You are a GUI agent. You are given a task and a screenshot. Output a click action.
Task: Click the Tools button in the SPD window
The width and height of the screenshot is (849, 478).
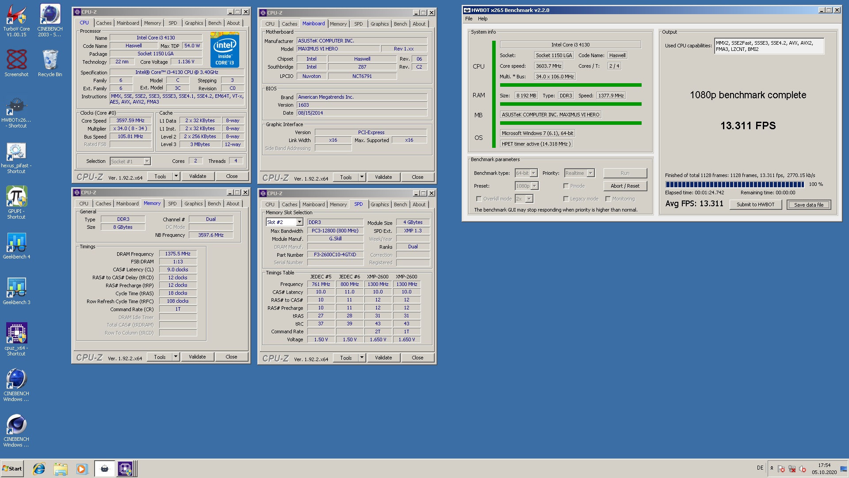346,358
